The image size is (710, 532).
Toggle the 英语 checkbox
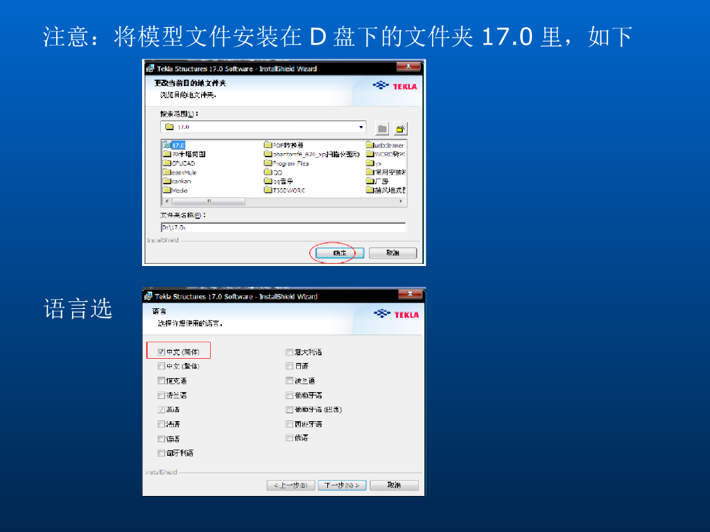pos(161,409)
